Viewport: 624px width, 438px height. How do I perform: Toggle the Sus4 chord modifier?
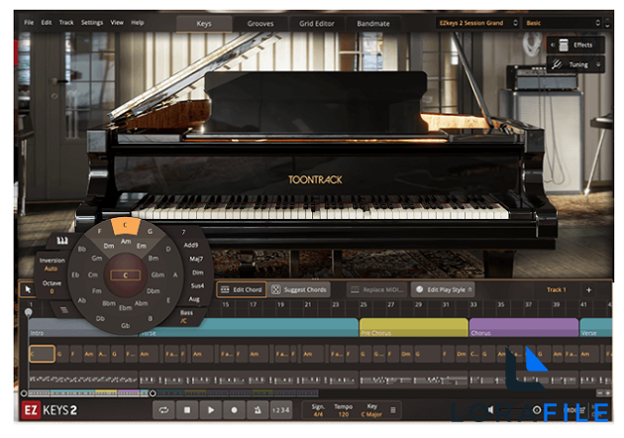[197, 285]
